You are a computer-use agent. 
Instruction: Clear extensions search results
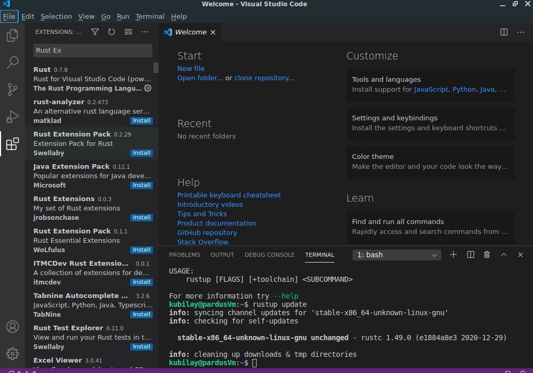[128, 32]
